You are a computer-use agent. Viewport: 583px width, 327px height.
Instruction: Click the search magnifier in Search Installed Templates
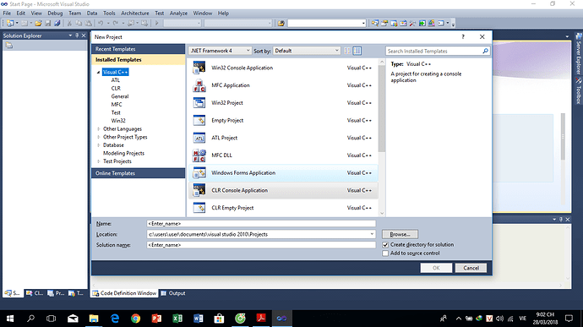(x=485, y=51)
